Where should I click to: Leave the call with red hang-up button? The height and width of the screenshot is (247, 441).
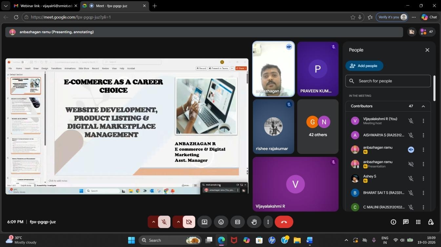[x=284, y=222]
